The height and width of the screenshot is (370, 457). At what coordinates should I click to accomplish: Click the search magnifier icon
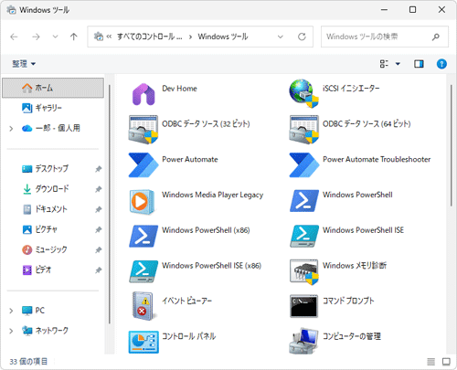(x=436, y=37)
